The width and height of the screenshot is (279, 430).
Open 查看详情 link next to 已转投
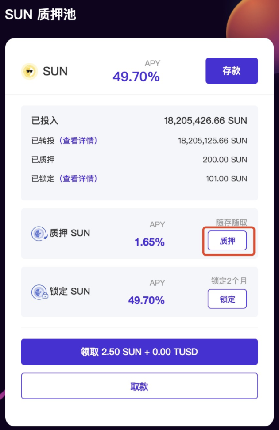pyautogui.click(x=78, y=141)
